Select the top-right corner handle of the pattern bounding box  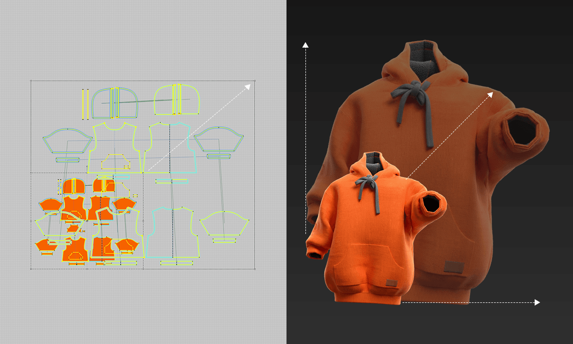(255, 81)
